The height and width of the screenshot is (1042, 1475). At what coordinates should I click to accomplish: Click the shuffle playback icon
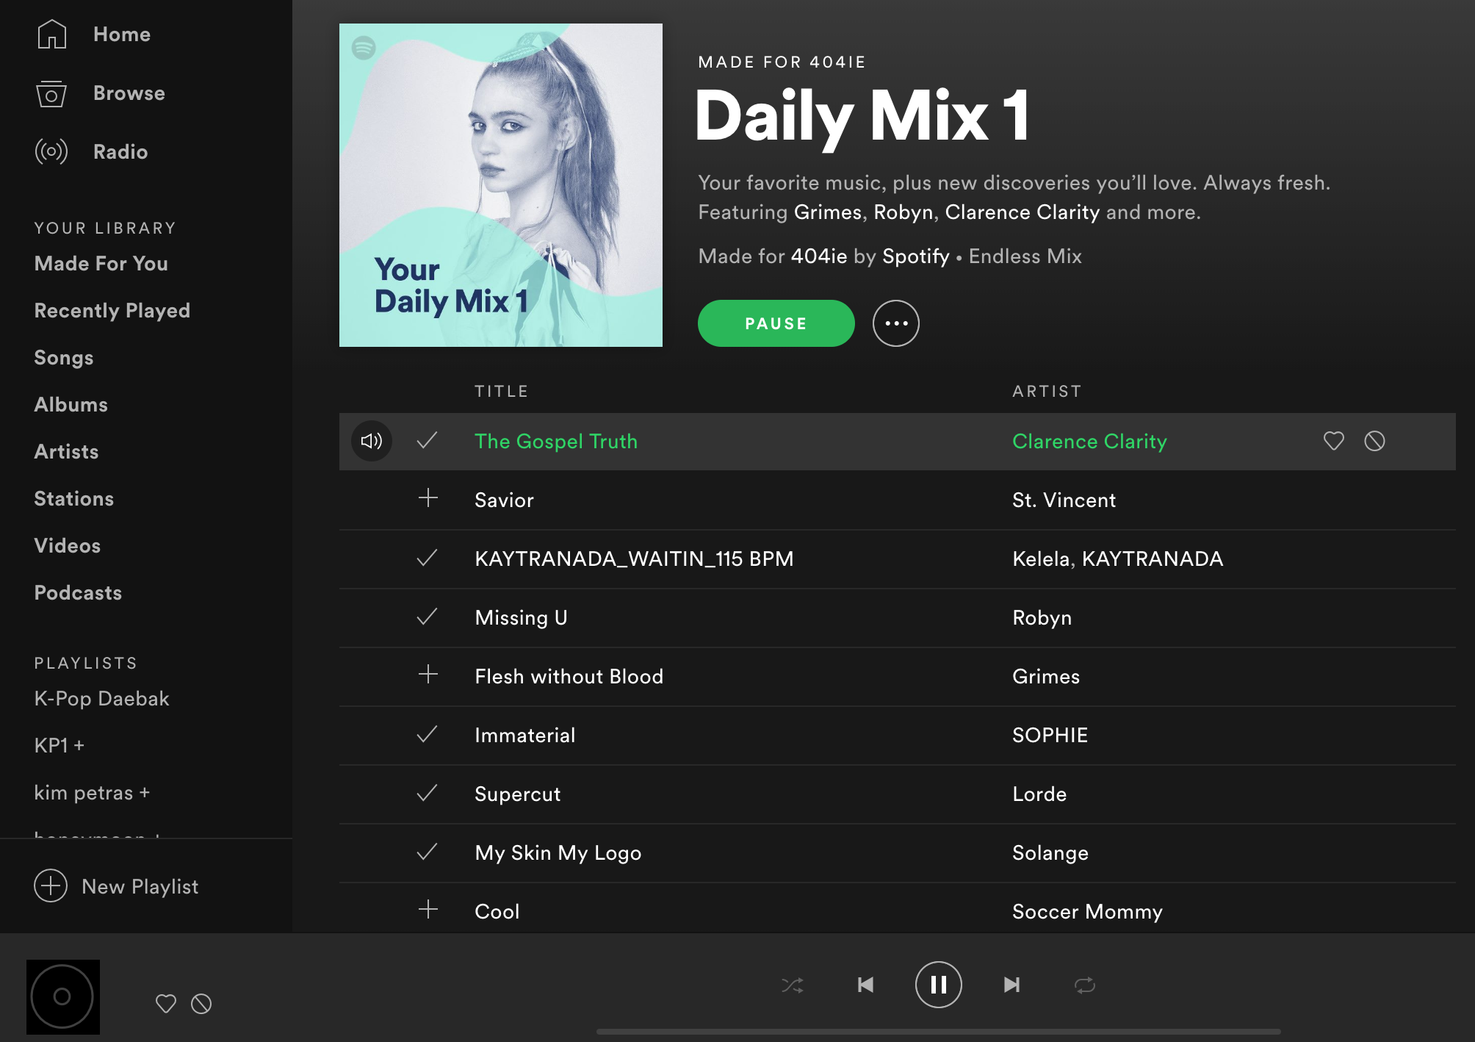(x=793, y=985)
